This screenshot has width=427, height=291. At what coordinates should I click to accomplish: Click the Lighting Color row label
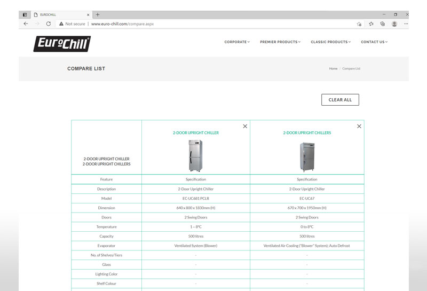[x=106, y=274]
